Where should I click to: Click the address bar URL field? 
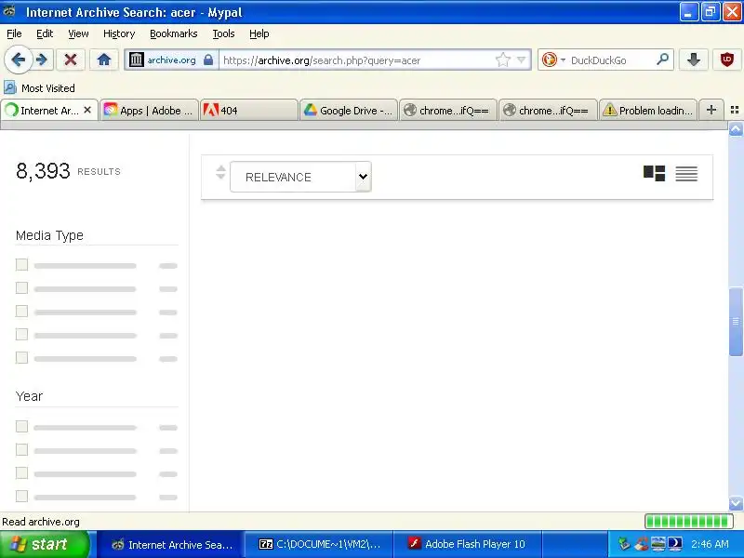(356, 60)
